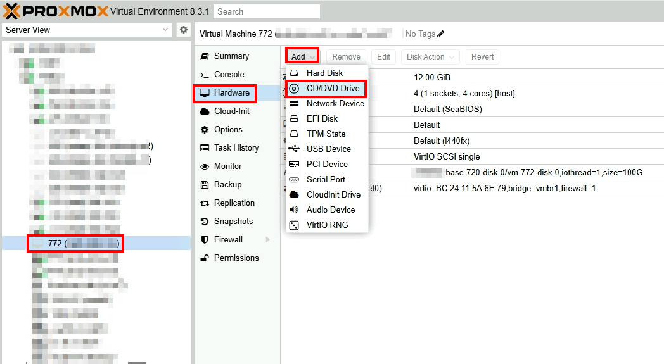Click the Task History list icon
664x364 pixels.
tap(205, 147)
